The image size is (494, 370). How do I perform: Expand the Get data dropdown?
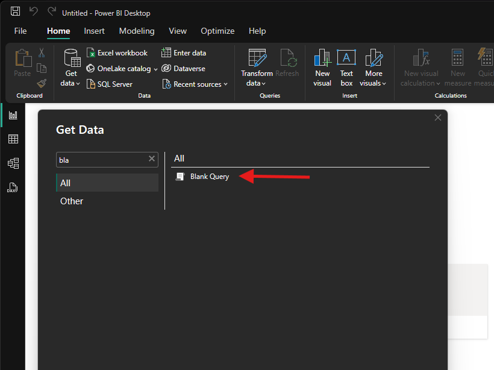(71, 83)
